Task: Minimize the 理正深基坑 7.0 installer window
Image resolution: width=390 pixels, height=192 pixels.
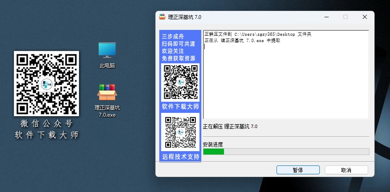Action: 327,17
